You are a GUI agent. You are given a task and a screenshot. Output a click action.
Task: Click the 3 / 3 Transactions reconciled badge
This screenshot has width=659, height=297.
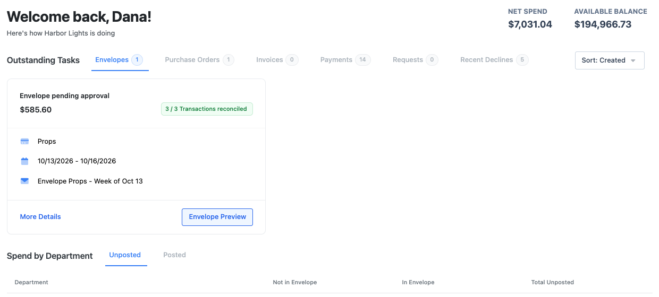[x=207, y=109]
